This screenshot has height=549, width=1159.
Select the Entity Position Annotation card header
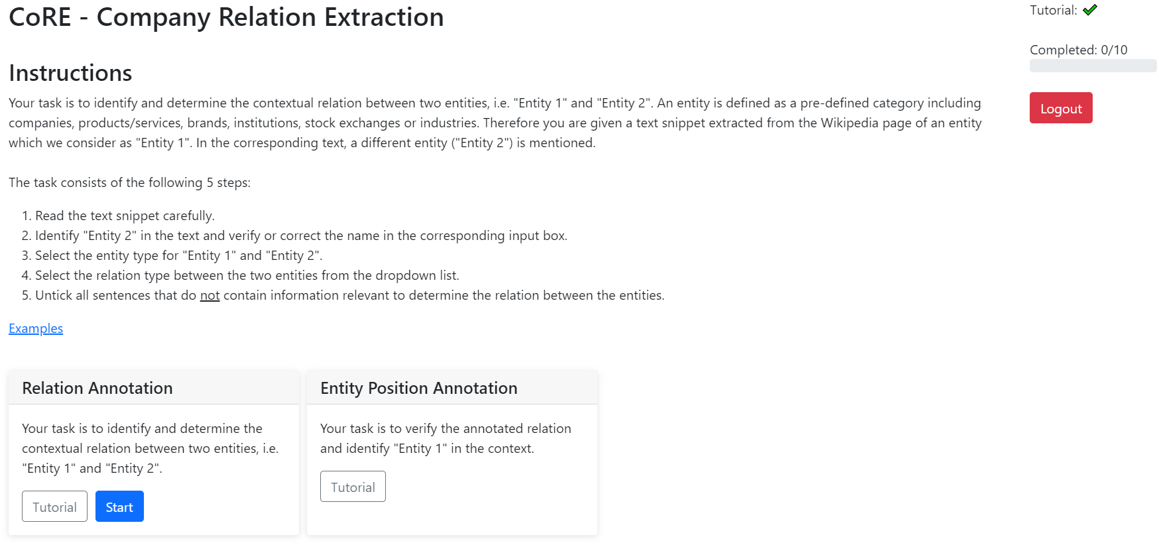[418, 388]
